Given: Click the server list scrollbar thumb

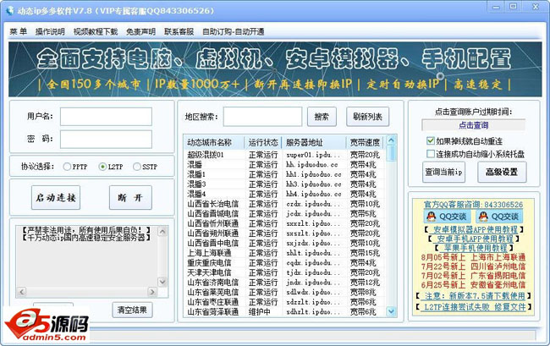Looking at the screenshot, I should 391,153.
